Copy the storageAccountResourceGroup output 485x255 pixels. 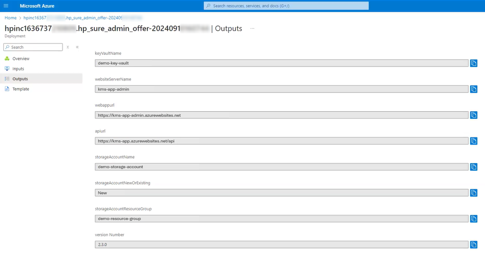[x=473, y=218]
